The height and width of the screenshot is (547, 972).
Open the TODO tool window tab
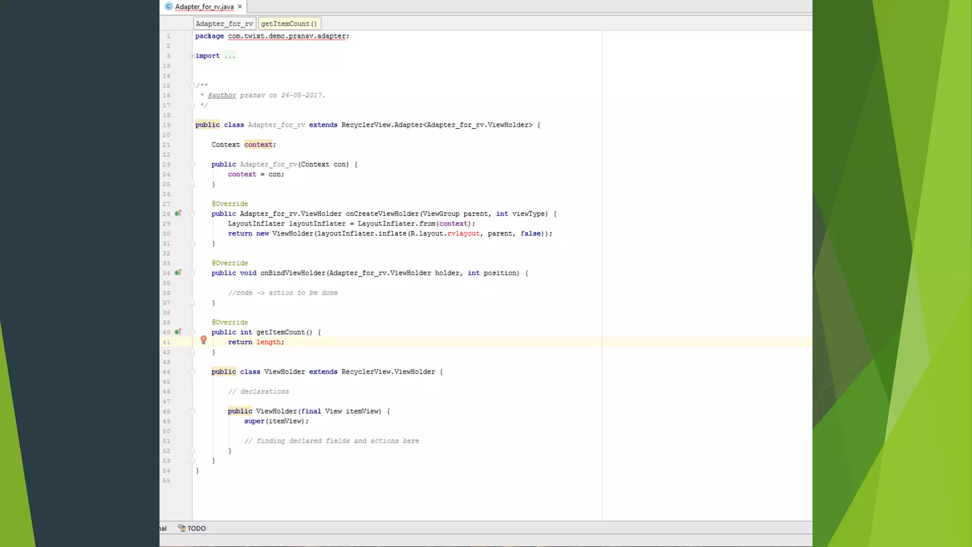pyautogui.click(x=196, y=528)
